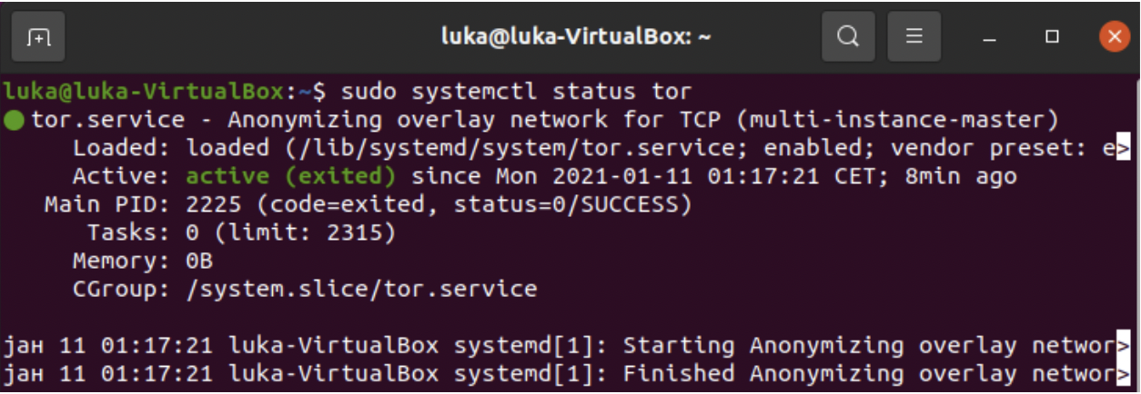Click the CGroup /system.slice/tor.service path
The width and height of the screenshot is (1141, 394).
tap(361, 290)
